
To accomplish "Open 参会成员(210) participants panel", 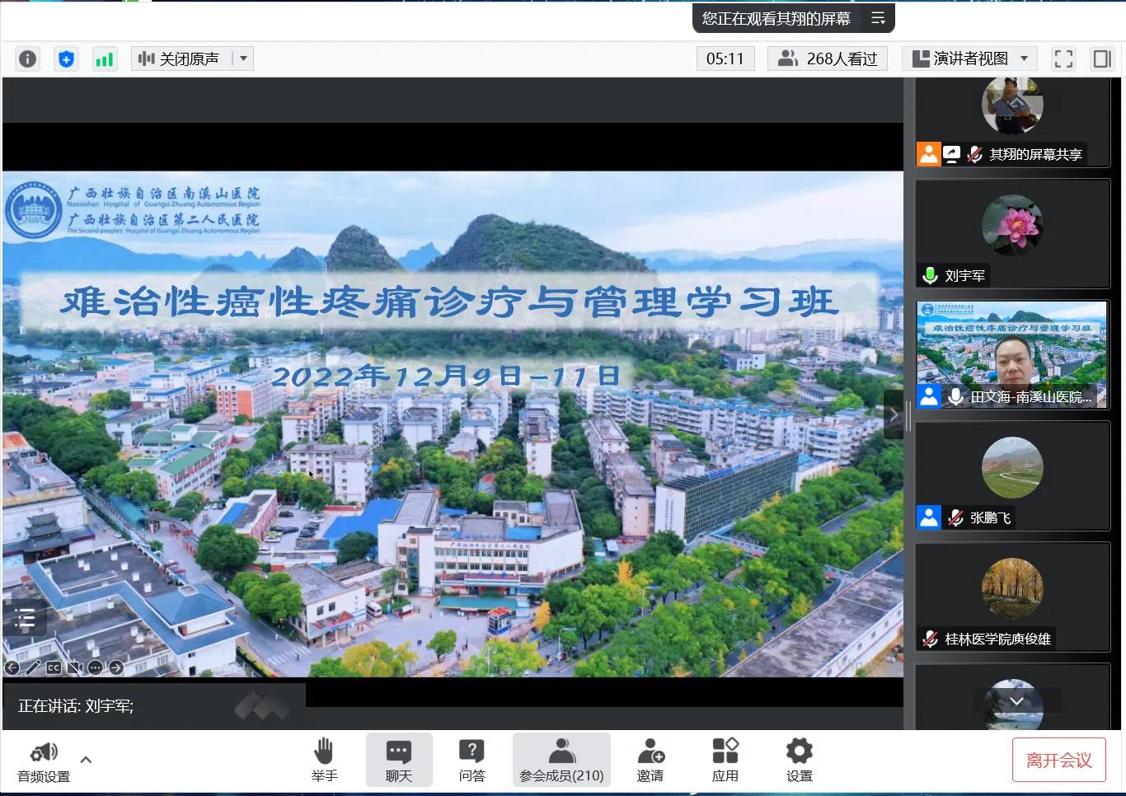I will click(x=561, y=761).
